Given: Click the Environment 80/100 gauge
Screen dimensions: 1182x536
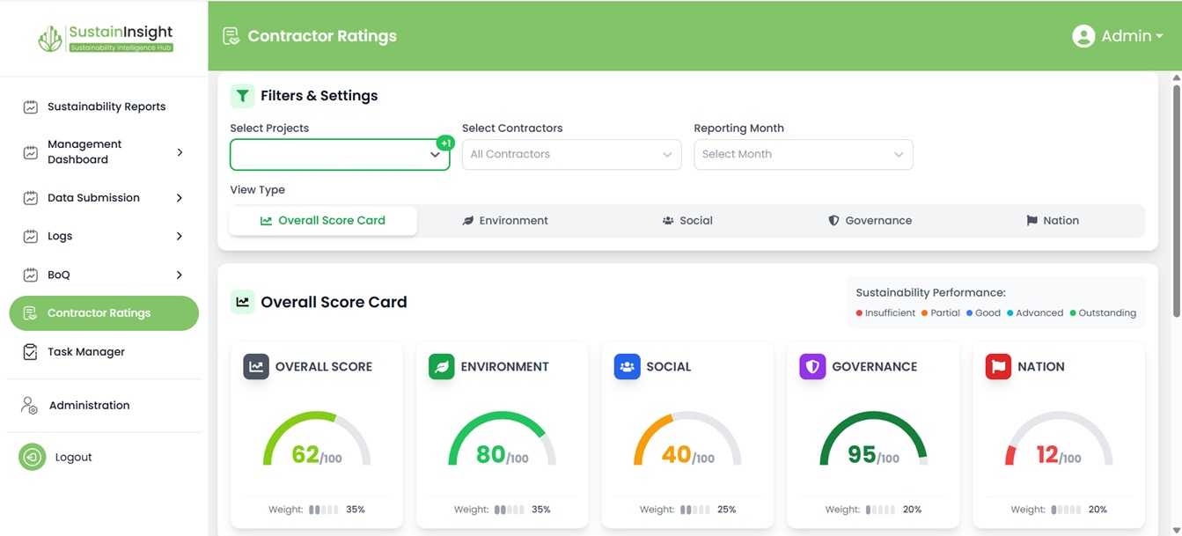Looking at the screenshot, I should [x=502, y=443].
